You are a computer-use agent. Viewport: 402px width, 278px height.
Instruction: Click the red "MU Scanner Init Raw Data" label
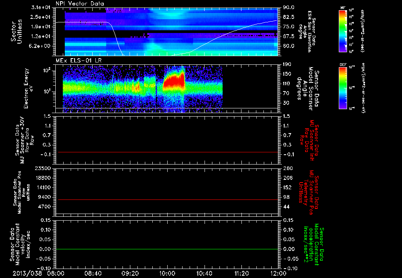coord(309,140)
